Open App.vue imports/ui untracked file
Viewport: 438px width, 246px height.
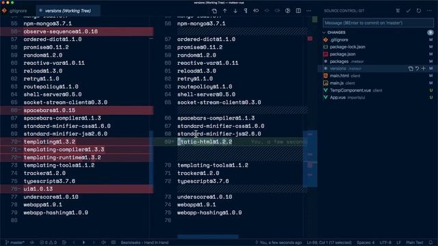378,97
